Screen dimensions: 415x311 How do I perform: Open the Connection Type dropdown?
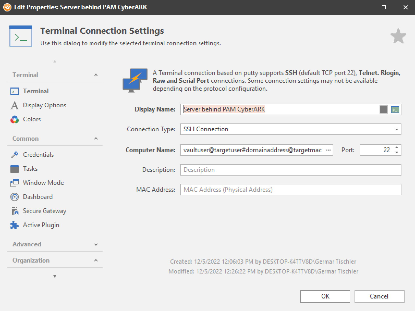coord(396,129)
